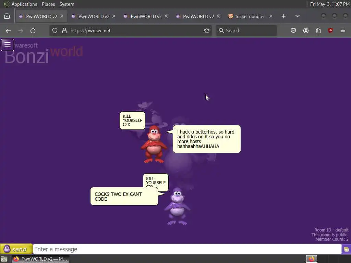The width and height of the screenshot is (351, 263).
Task: Open the hamburger menu on BonziWorld page
Action: 8,45
